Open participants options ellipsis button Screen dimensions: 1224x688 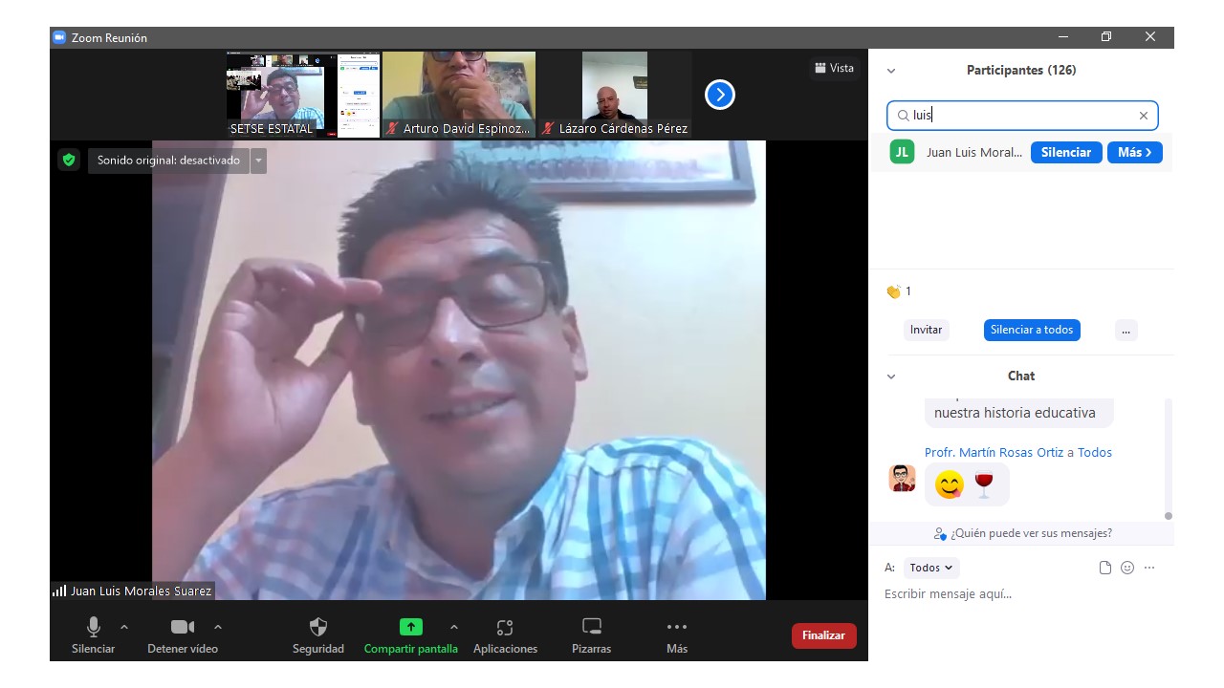point(1126,330)
